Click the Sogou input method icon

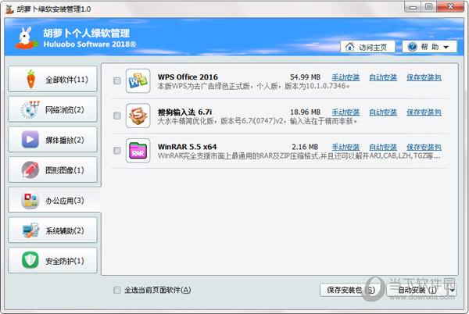pos(138,116)
